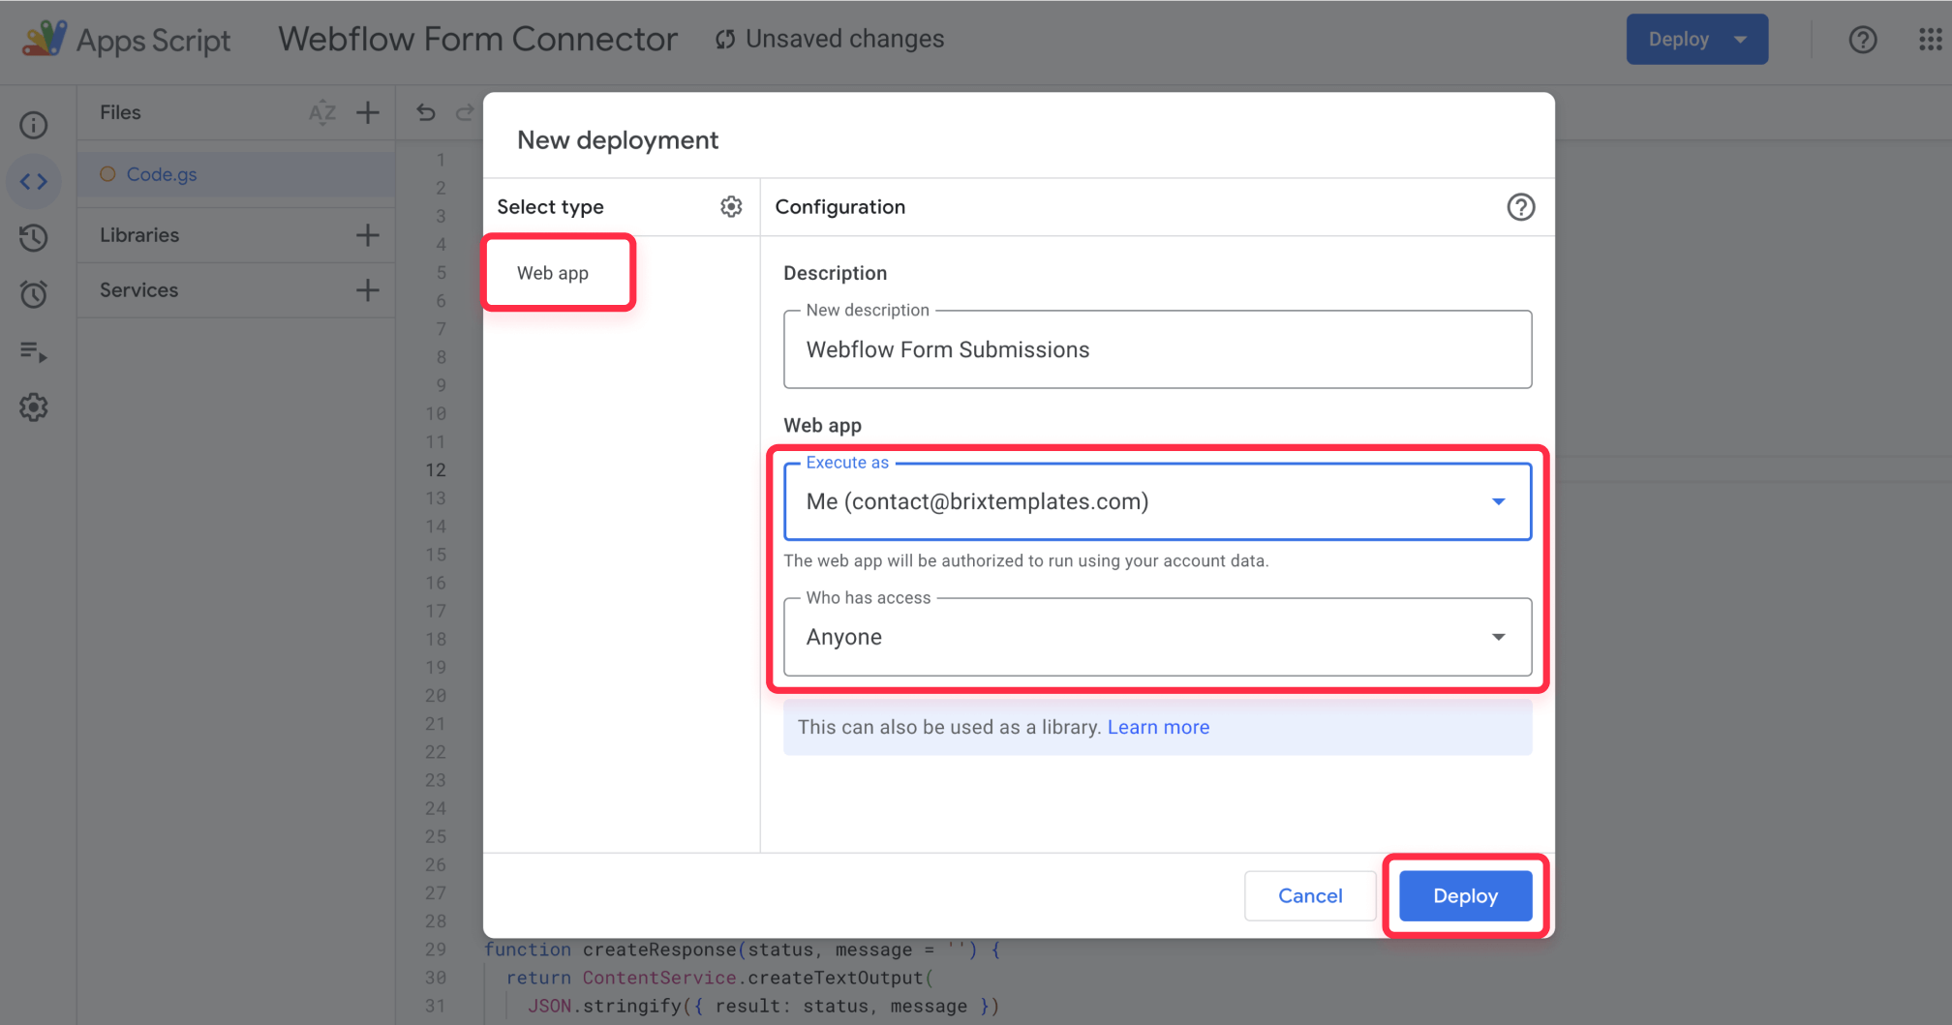Screen dimensions: 1952x1025
Task: Click the Apps Script logo icon
Action: (x=45, y=39)
